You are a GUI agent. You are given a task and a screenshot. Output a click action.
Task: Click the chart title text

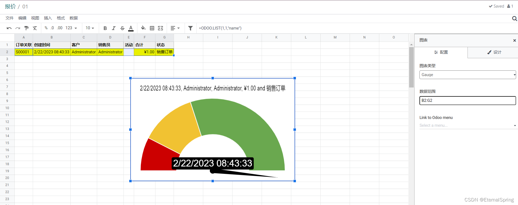coord(213,88)
